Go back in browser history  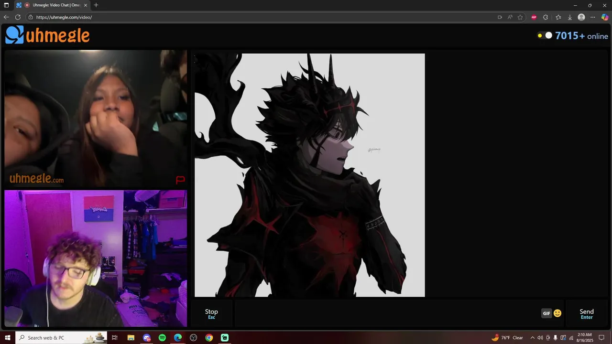click(6, 17)
